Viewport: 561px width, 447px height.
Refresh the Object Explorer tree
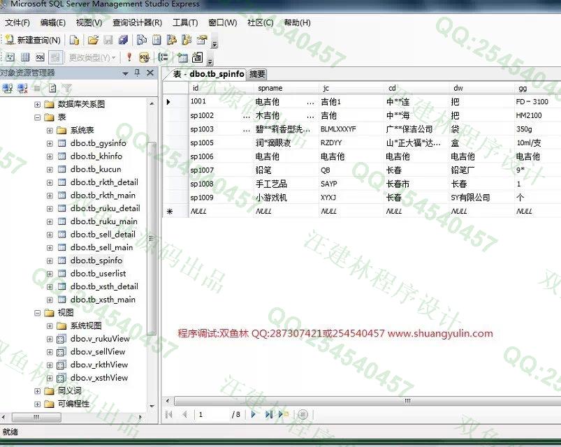[x=52, y=88]
